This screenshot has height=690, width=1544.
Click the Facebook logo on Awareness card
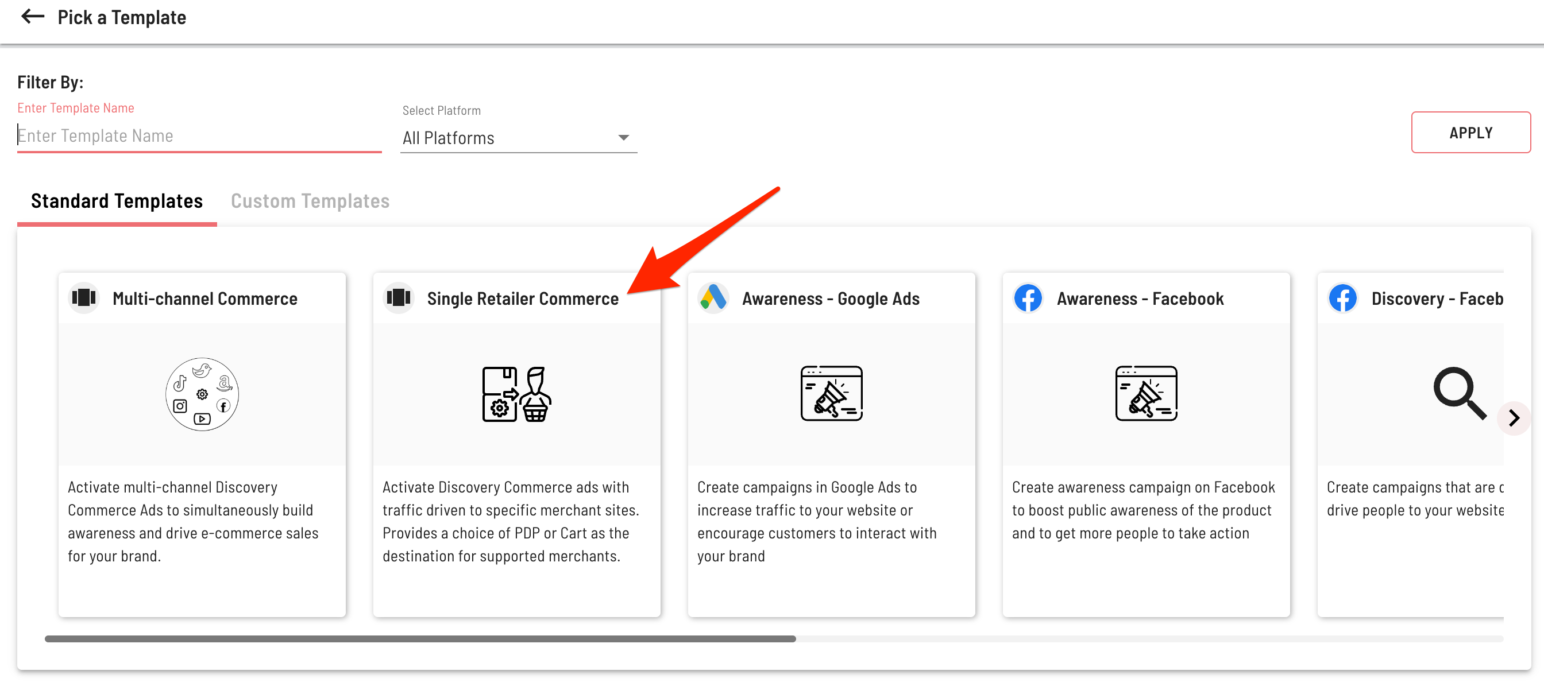[1028, 298]
